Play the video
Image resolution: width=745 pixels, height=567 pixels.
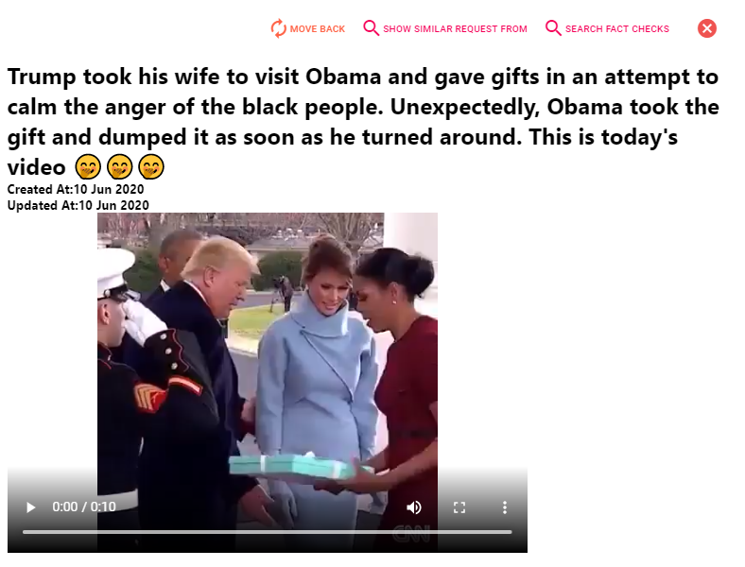click(31, 507)
